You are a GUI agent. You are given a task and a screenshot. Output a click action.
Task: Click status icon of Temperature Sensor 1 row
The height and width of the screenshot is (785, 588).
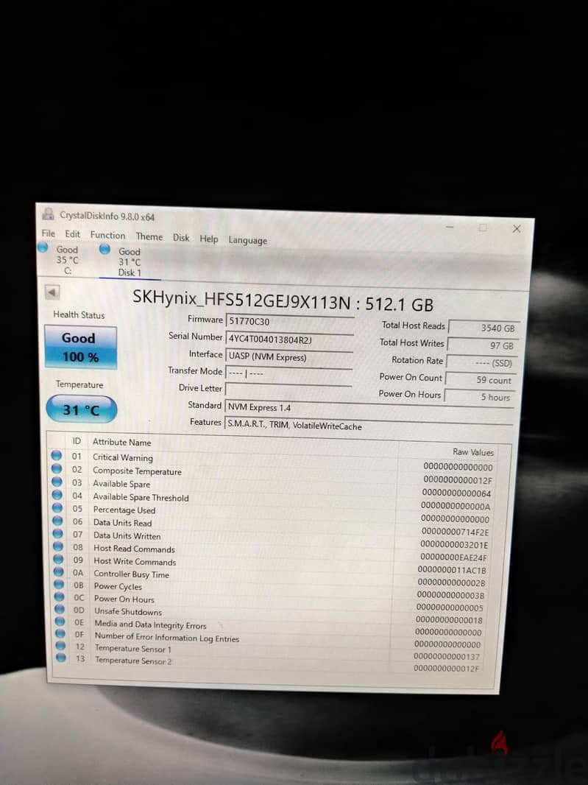pos(60,646)
